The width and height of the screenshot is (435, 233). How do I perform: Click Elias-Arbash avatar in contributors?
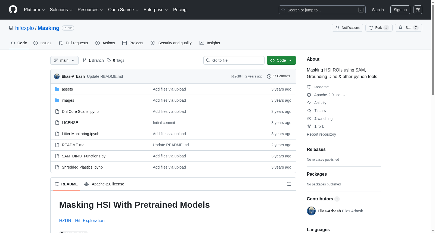pyautogui.click(x=311, y=211)
